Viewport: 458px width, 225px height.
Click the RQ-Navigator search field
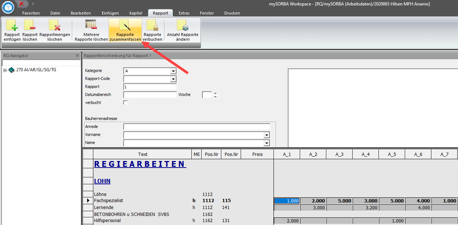pos(41,63)
